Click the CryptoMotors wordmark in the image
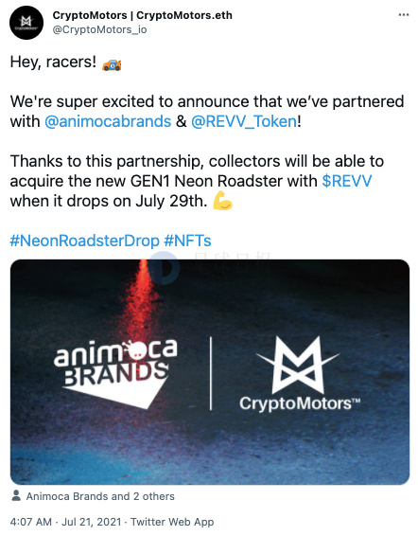 click(300, 403)
